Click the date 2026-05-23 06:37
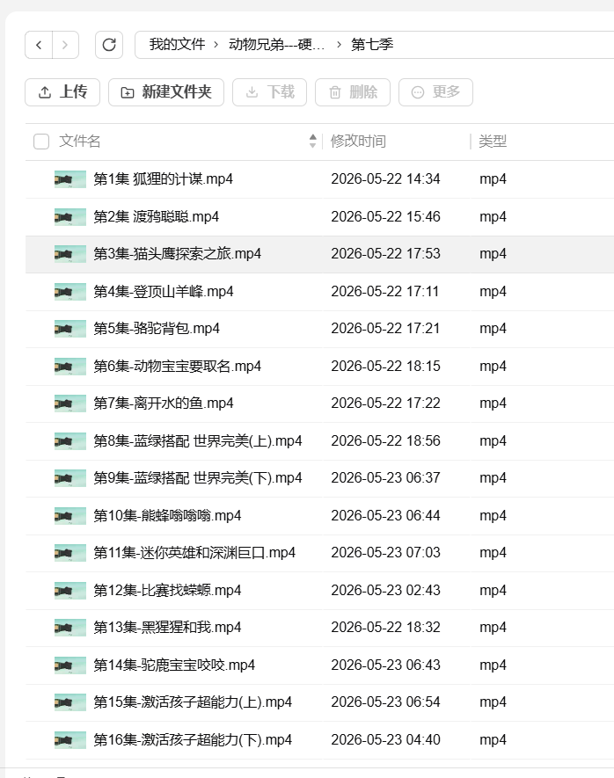This screenshot has width=614, height=778. [x=385, y=478]
